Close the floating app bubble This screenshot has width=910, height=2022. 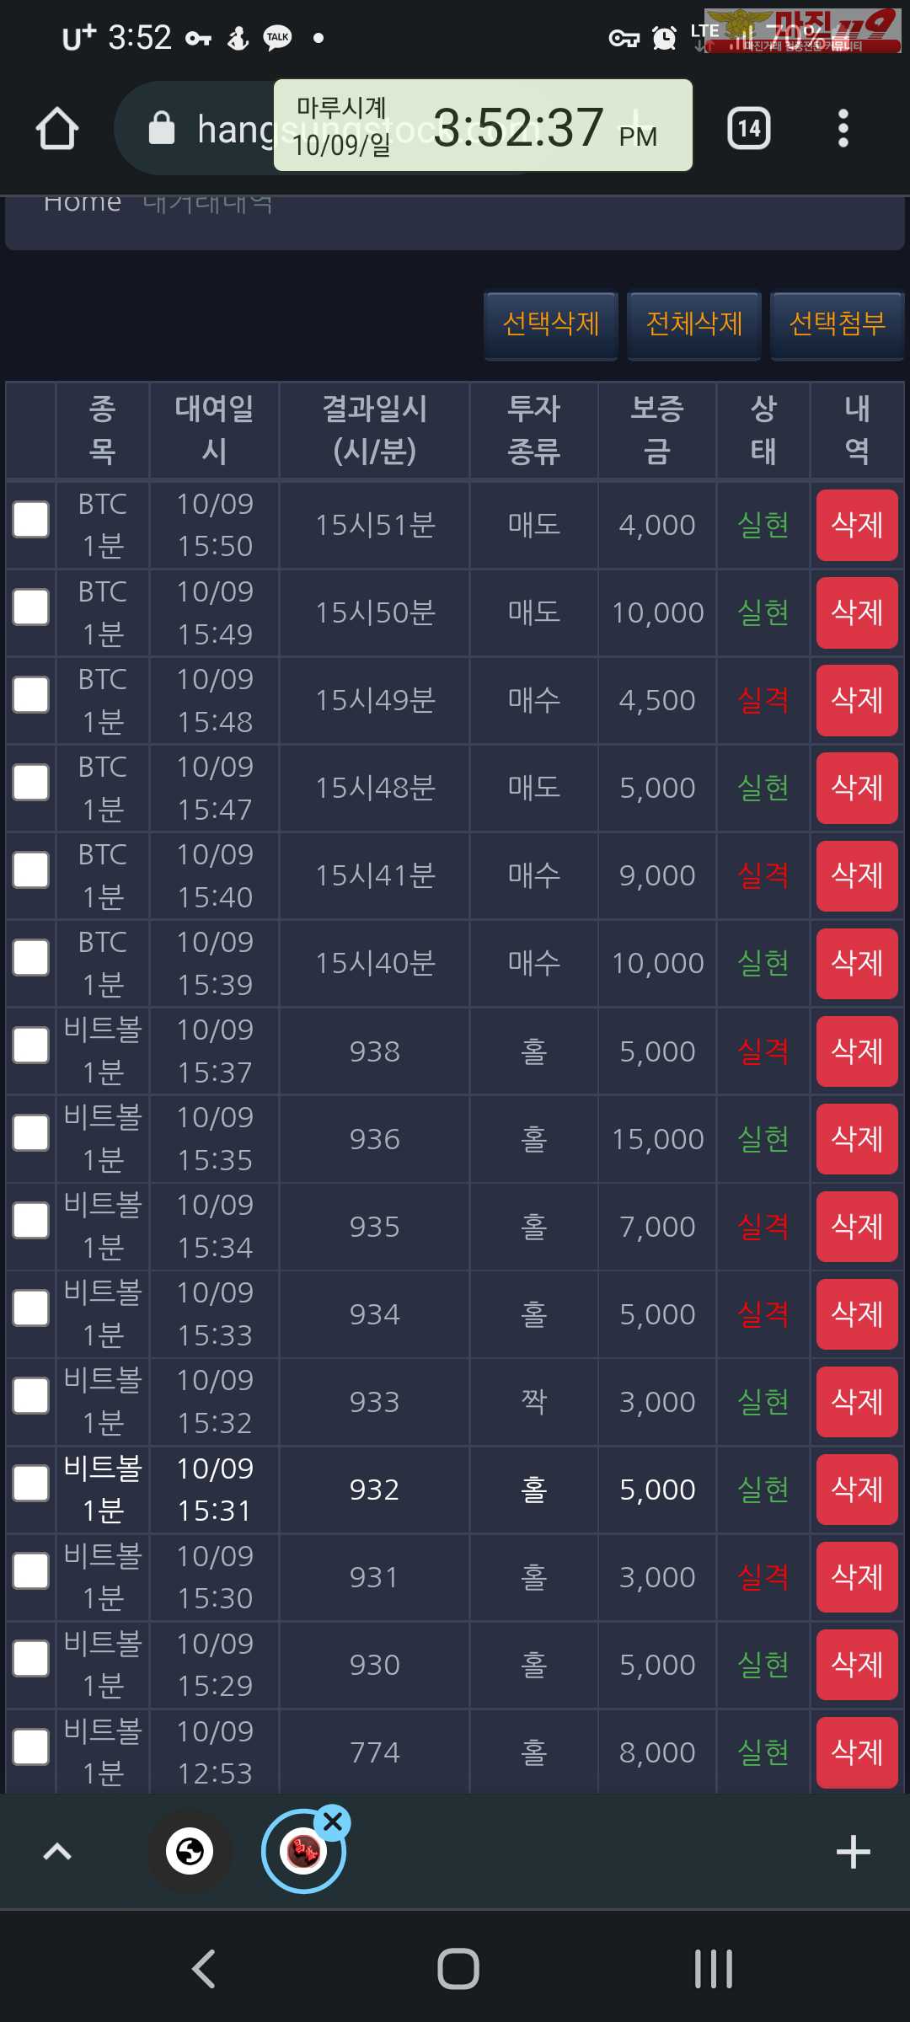333,1821
